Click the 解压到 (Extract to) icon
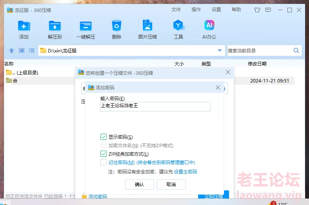Screen dimensions: 309x205 tap(55, 26)
